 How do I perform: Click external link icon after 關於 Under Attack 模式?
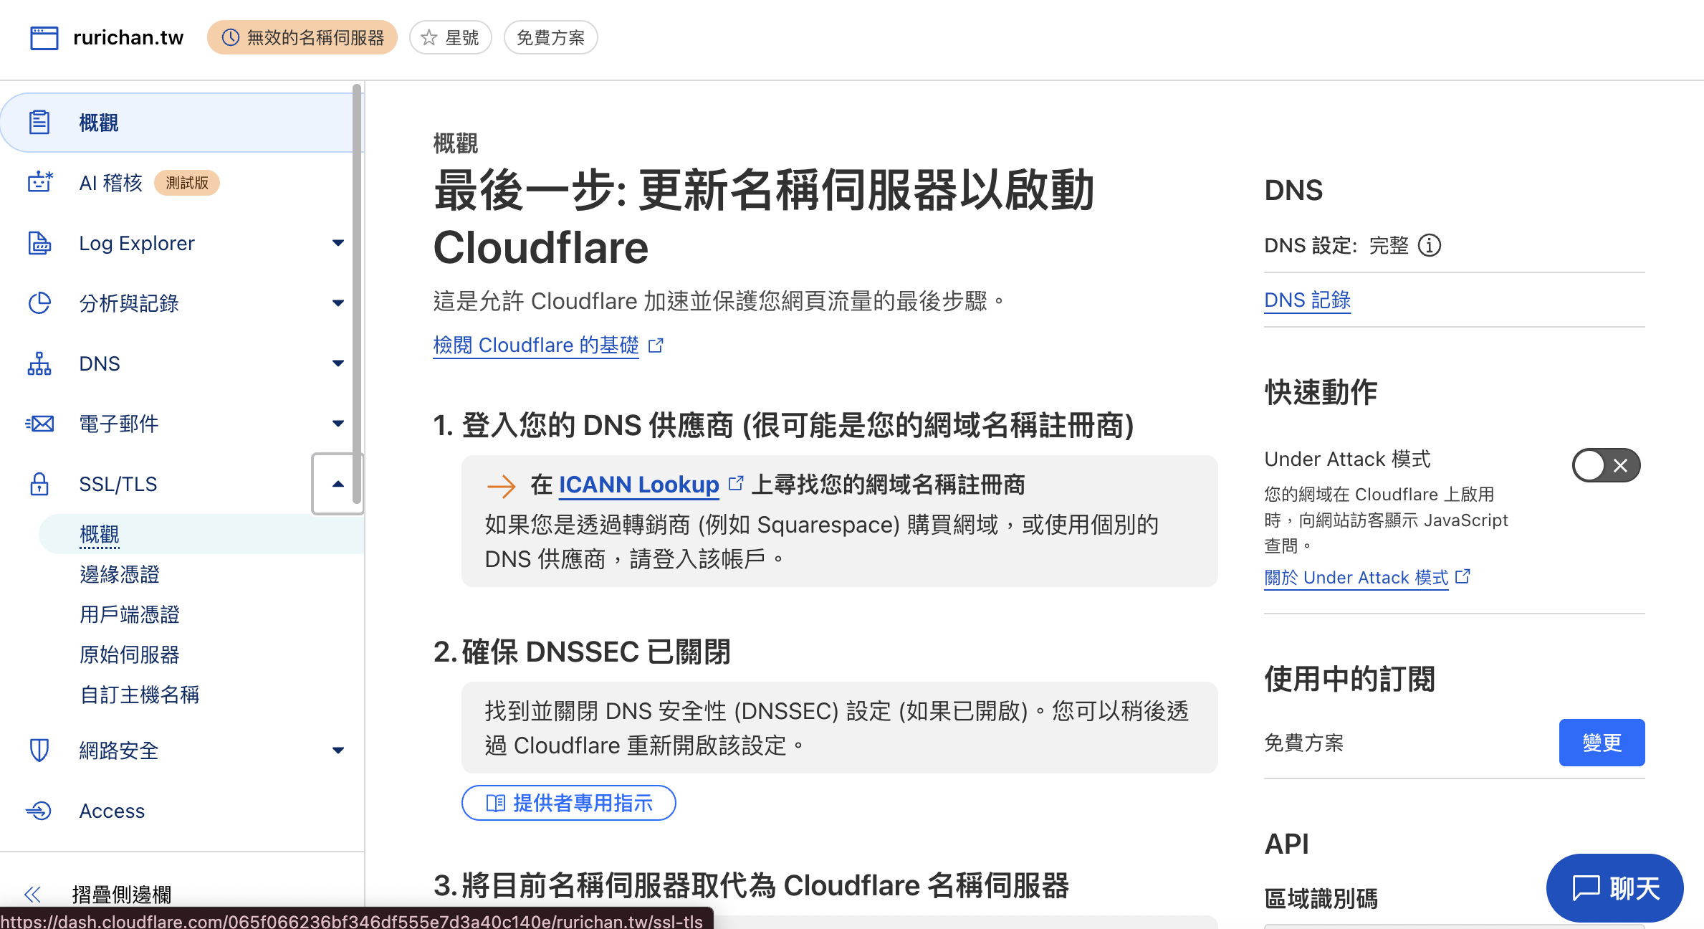(1463, 576)
